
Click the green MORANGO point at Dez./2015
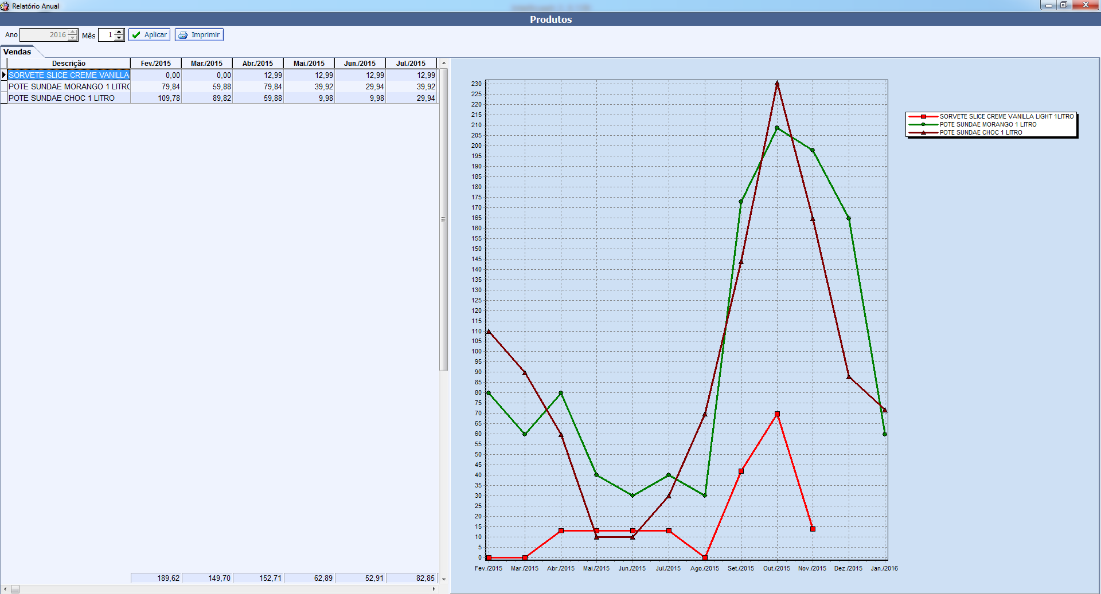point(849,218)
